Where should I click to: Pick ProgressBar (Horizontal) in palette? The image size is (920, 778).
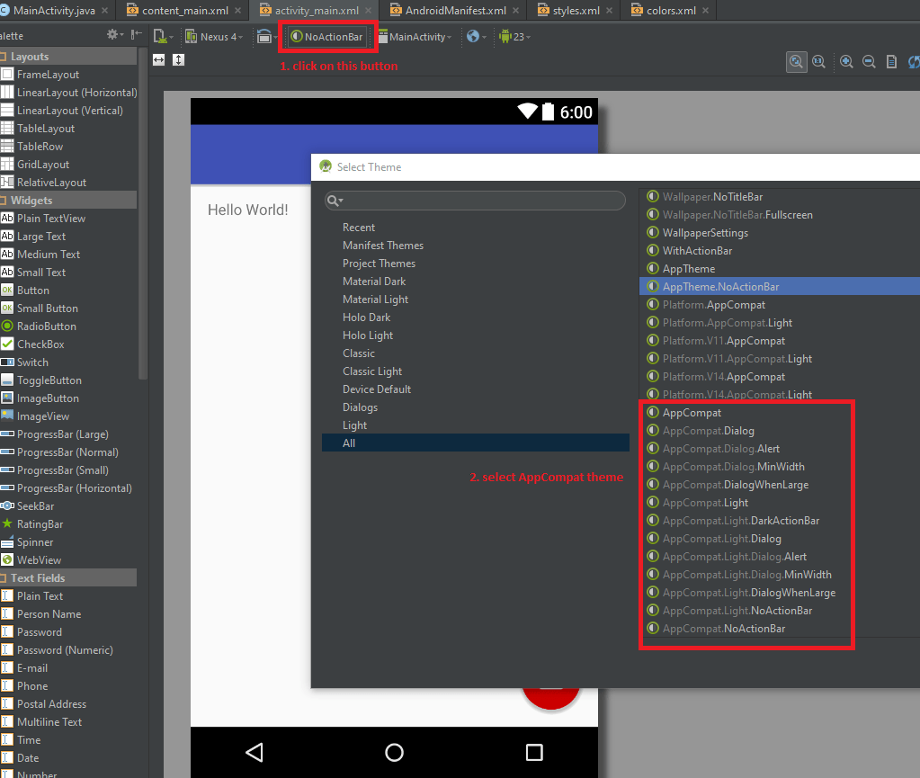click(x=67, y=488)
